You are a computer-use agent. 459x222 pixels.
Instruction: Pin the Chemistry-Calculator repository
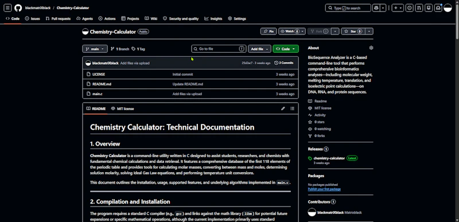[269, 32]
